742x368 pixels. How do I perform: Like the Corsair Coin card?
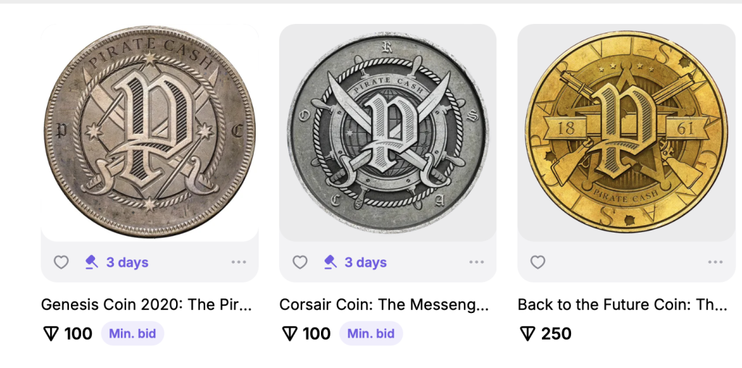299,262
